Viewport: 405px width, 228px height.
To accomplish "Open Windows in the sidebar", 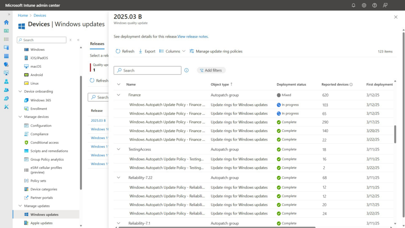I will coord(38,49).
